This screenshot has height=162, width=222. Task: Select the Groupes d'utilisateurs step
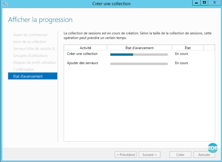pyautogui.click(x=30, y=56)
